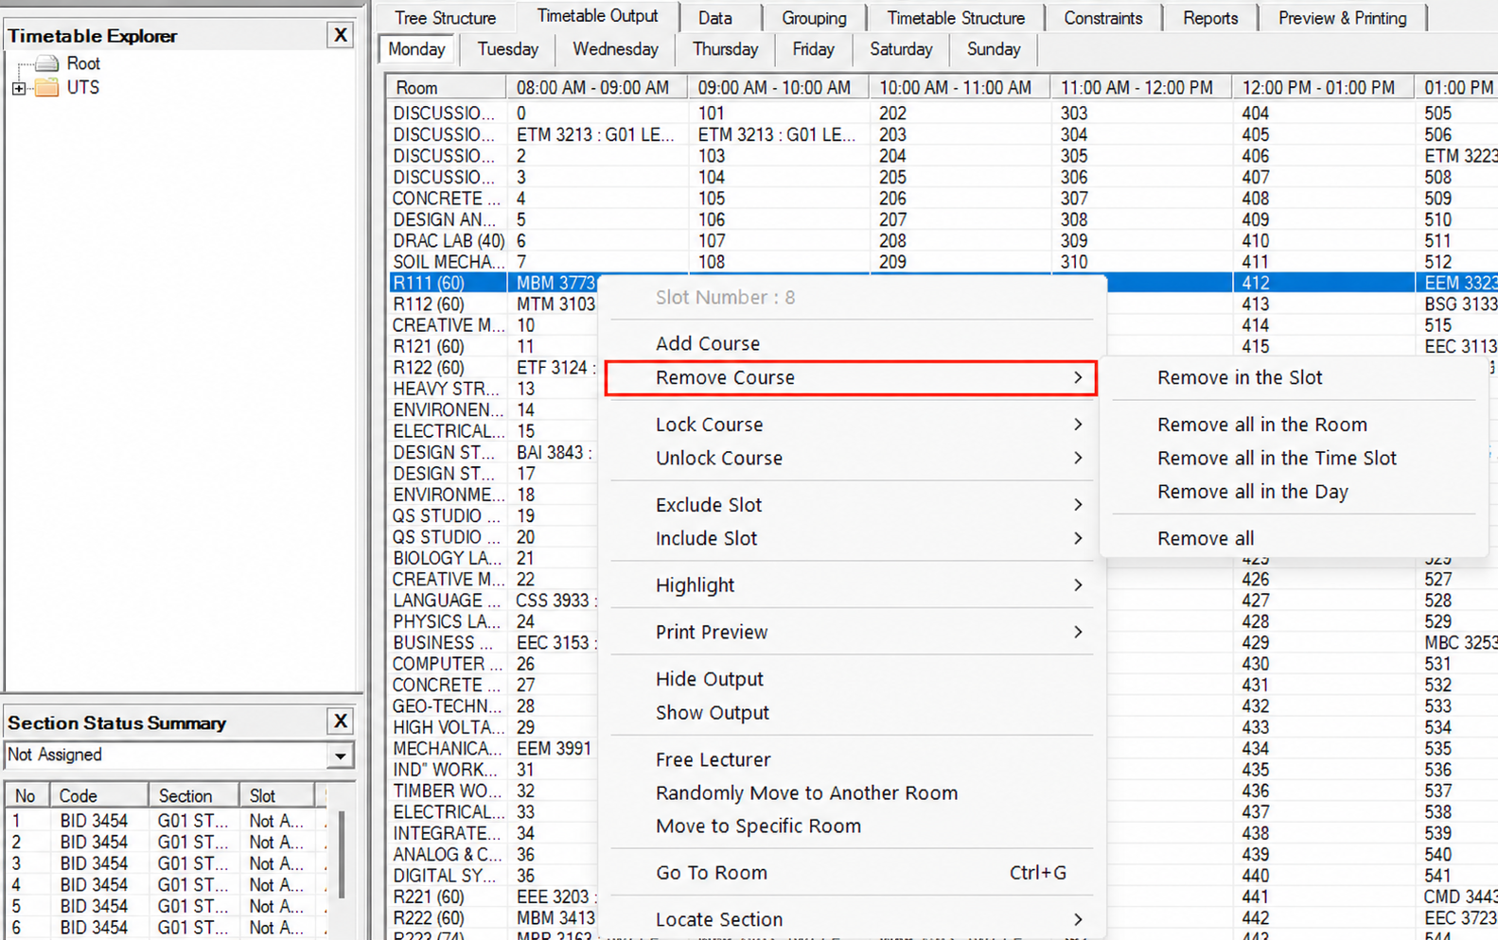The height and width of the screenshot is (940, 1498).
Task: Close the Section Status Summary panel
Action: click(341, 722)
